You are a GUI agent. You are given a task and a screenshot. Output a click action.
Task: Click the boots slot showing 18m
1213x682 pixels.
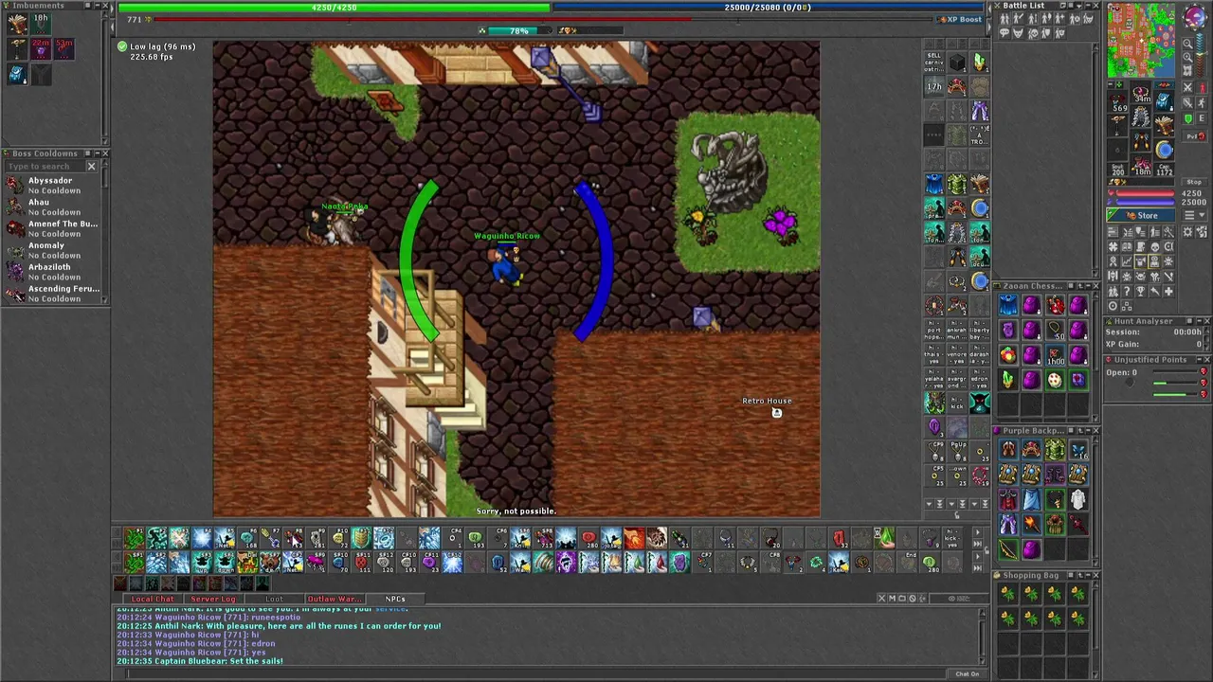(x=1141, y=164)
